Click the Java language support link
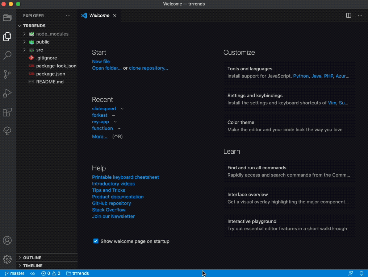Image resolution: width=368 pixels, height=277 pixels. point(316,76)
